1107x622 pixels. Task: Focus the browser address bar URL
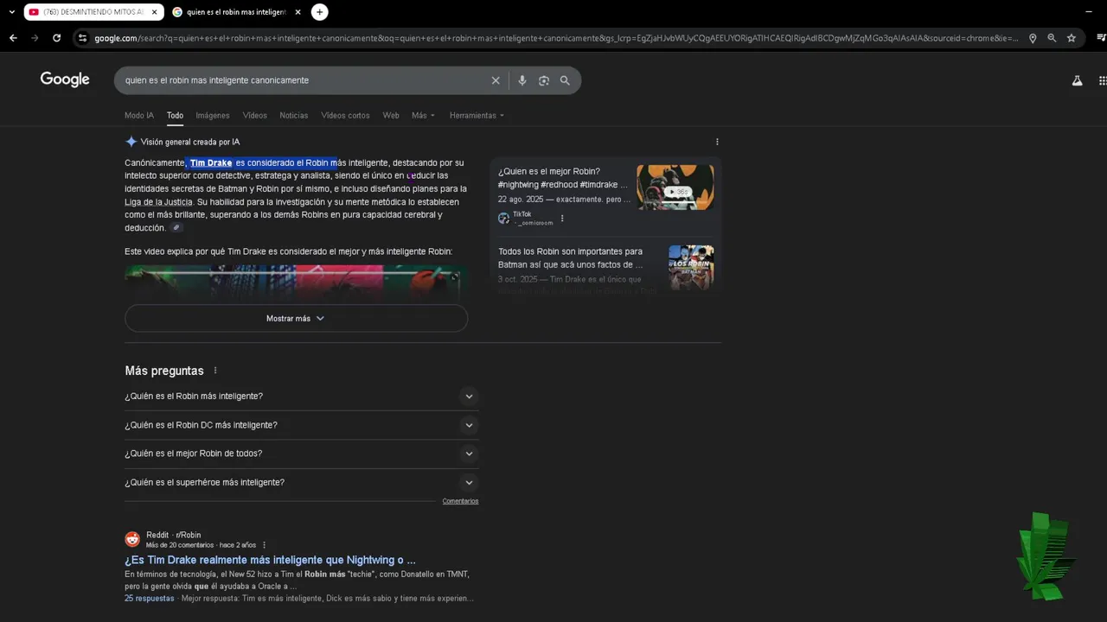click(x=556, y=38)
